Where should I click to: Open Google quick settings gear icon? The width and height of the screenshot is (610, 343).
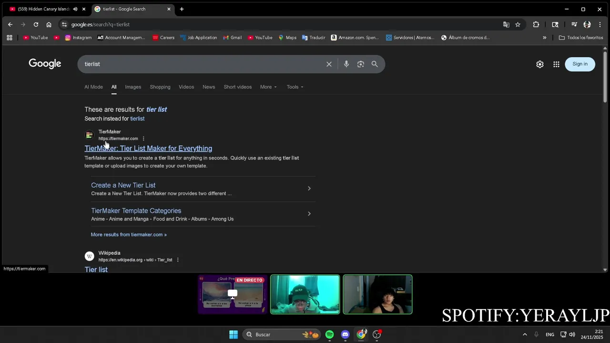[540, 64]
